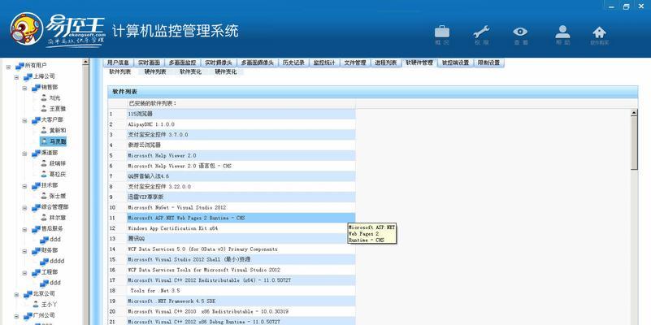Click group icon beside 大客户部

36,120
